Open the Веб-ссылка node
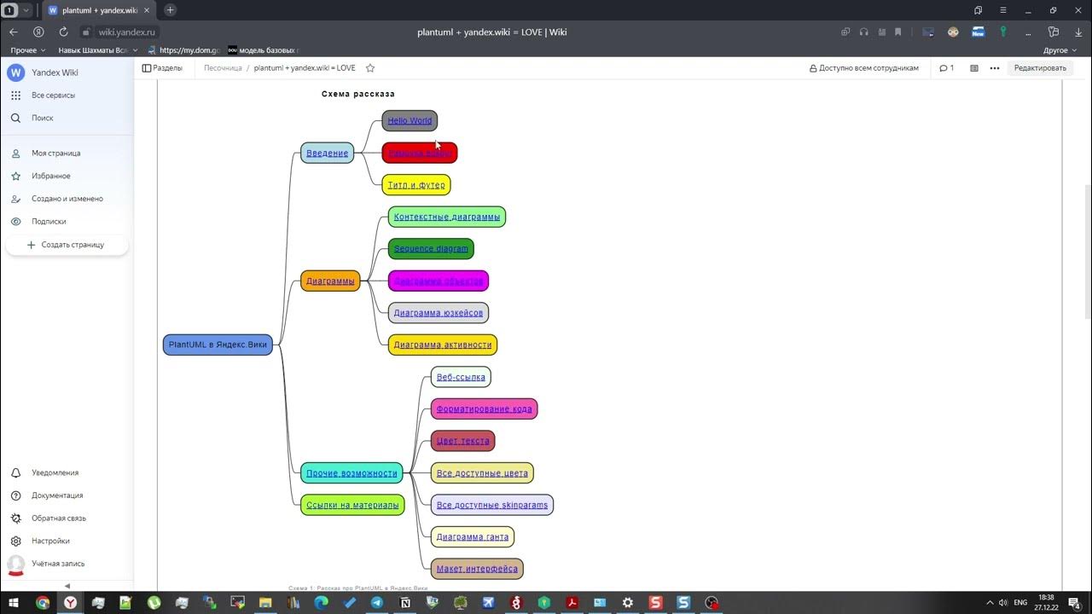 point(461,377)
